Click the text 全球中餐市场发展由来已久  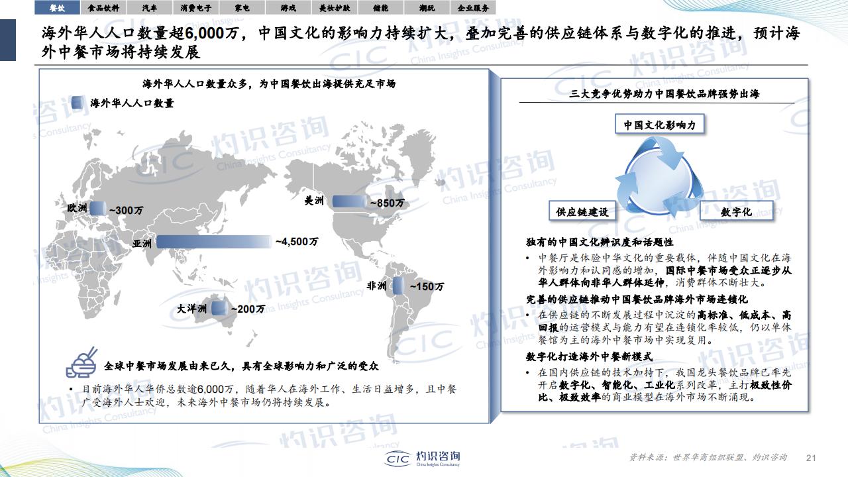(x=168, y=366)
